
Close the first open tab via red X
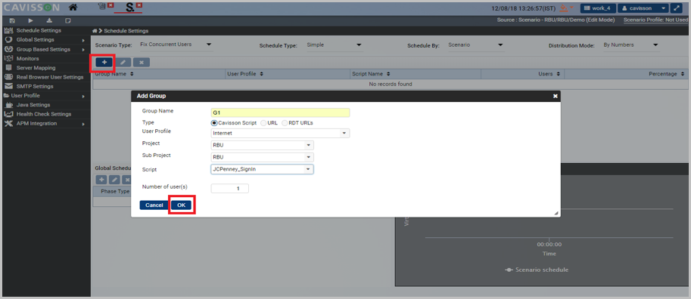click(110, 5)
